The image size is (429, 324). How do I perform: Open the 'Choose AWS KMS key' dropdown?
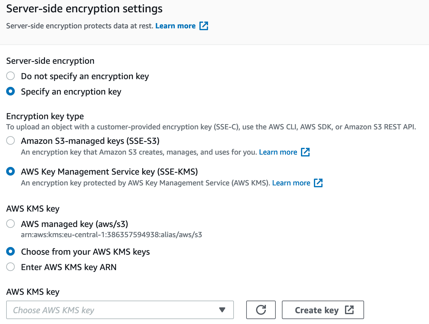[114, 310]
